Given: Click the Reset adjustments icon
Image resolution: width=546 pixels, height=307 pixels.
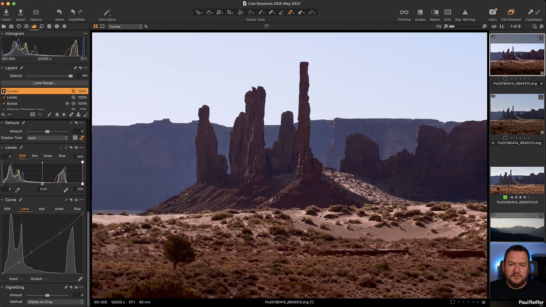Looking at the screenshot, I should click(x=59, y=12).
